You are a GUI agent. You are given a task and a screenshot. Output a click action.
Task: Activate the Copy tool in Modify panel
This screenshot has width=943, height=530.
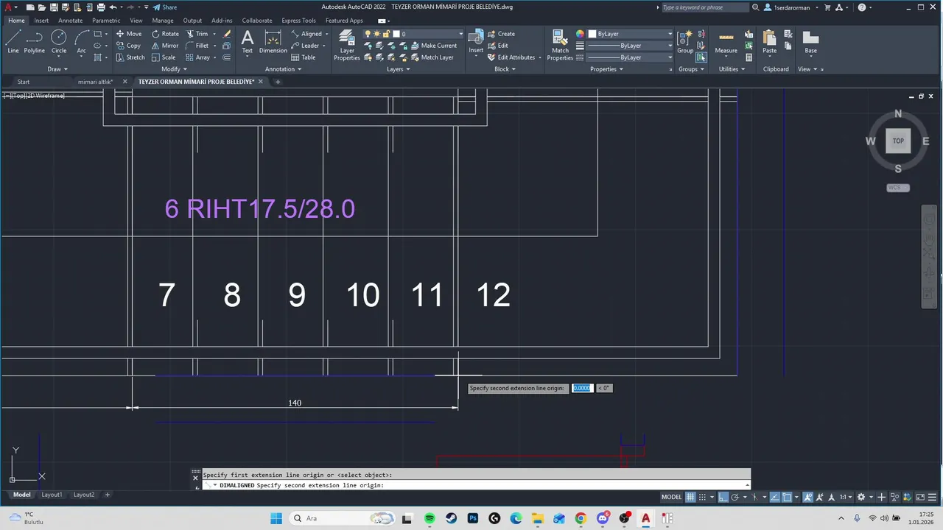128,46
